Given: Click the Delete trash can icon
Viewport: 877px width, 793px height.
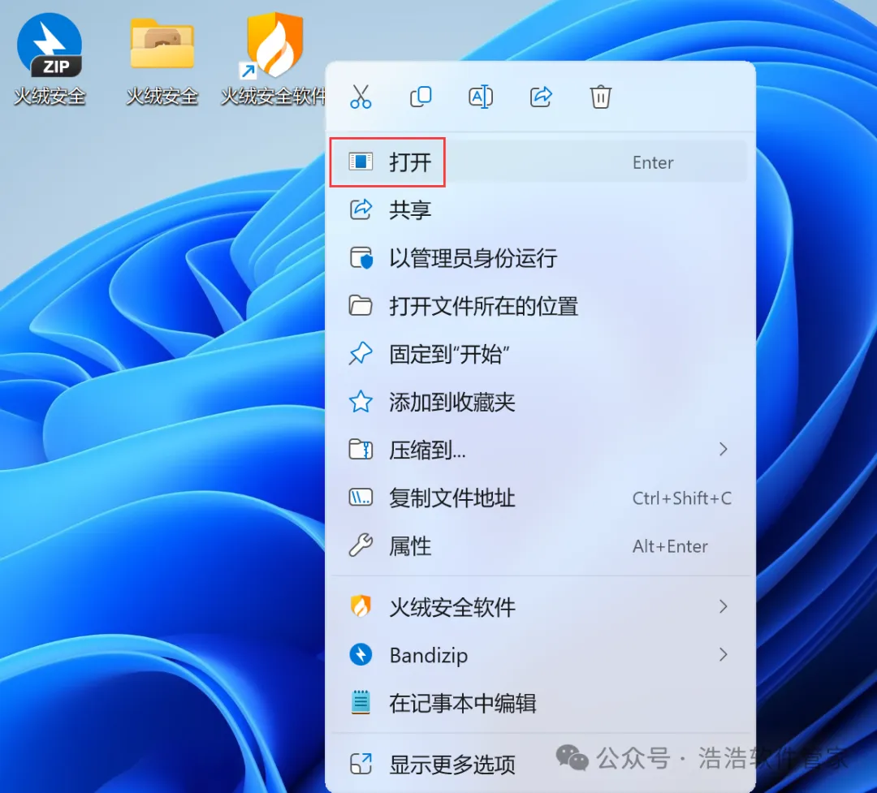Looking at the screenshot, I should pos(601,97).
